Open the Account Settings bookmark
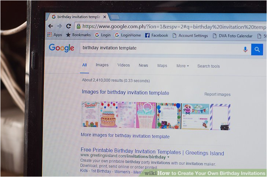 190,36
